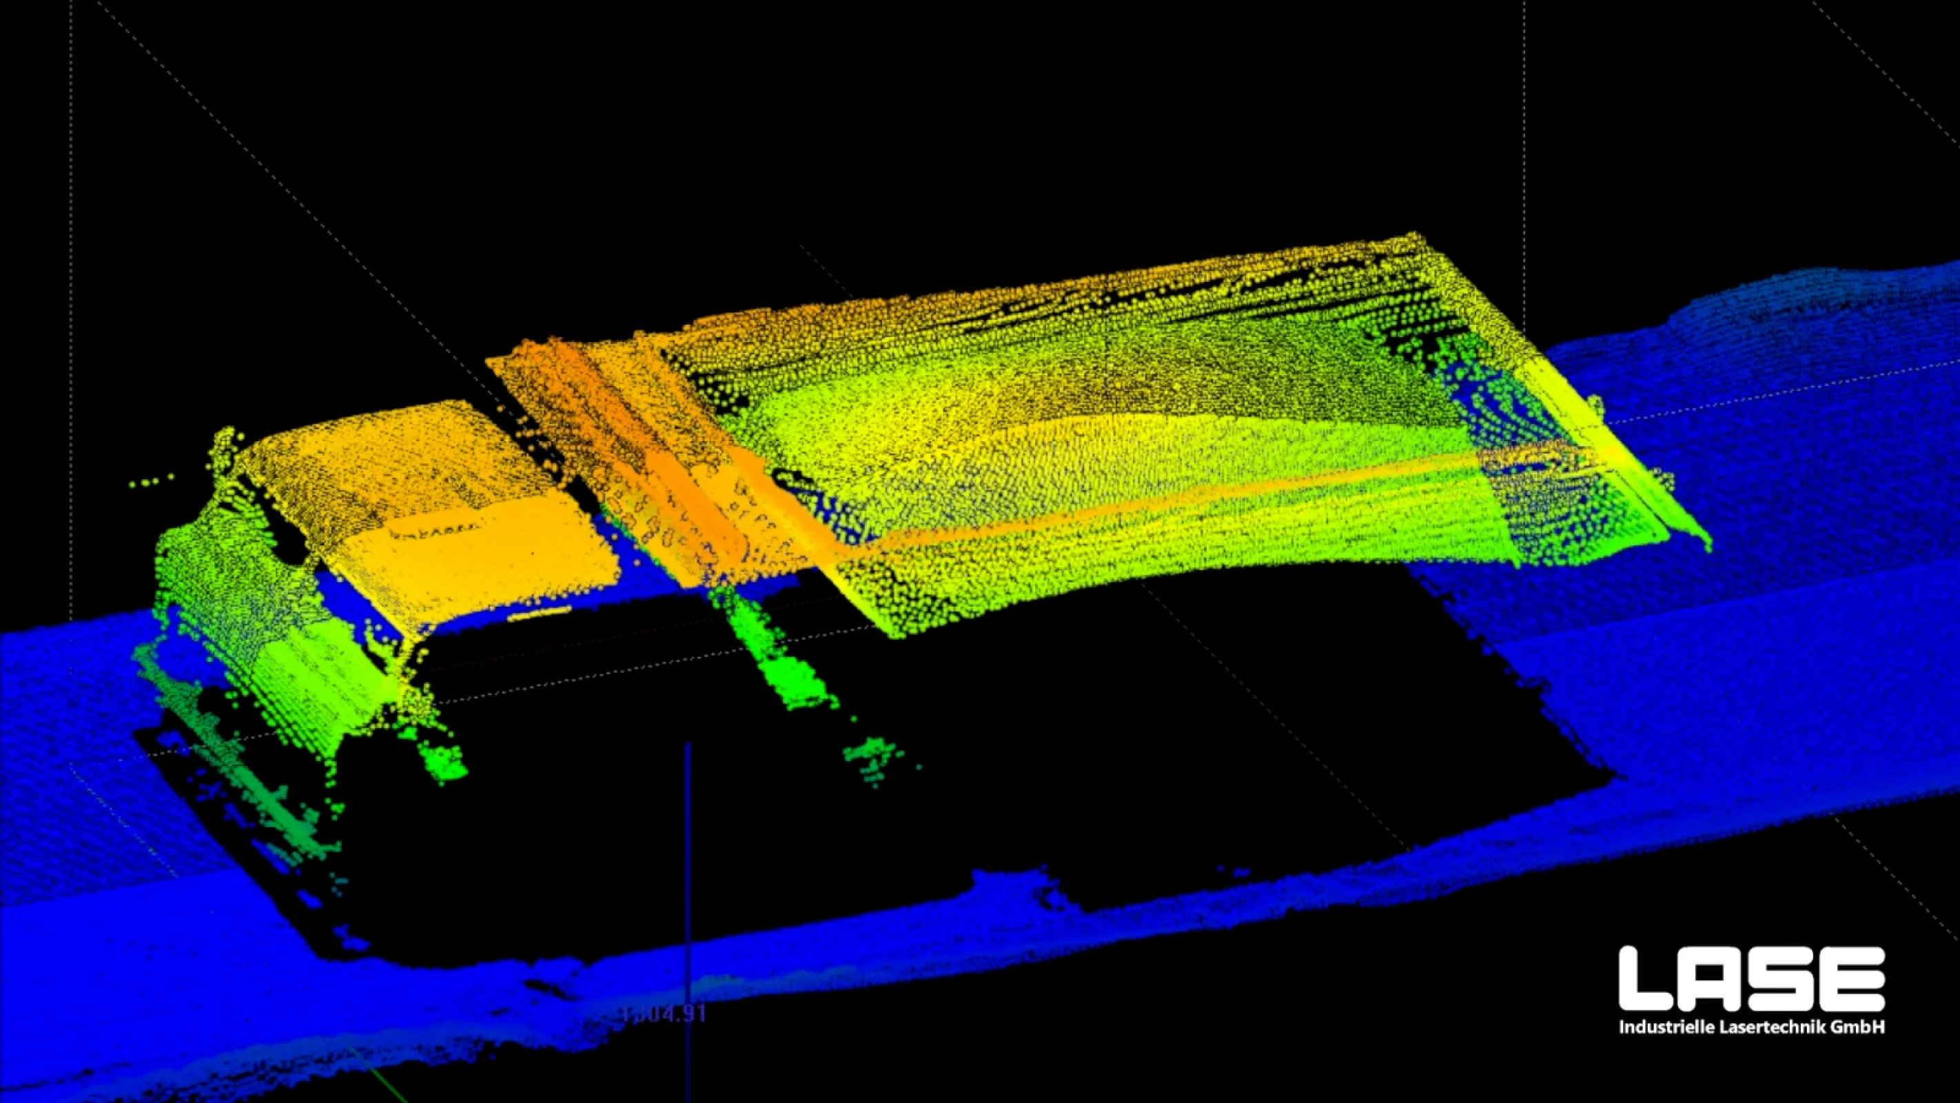The image size is (1960, 1103).
Task: Click the 1504.91 measurement label
Action: 665,1014
